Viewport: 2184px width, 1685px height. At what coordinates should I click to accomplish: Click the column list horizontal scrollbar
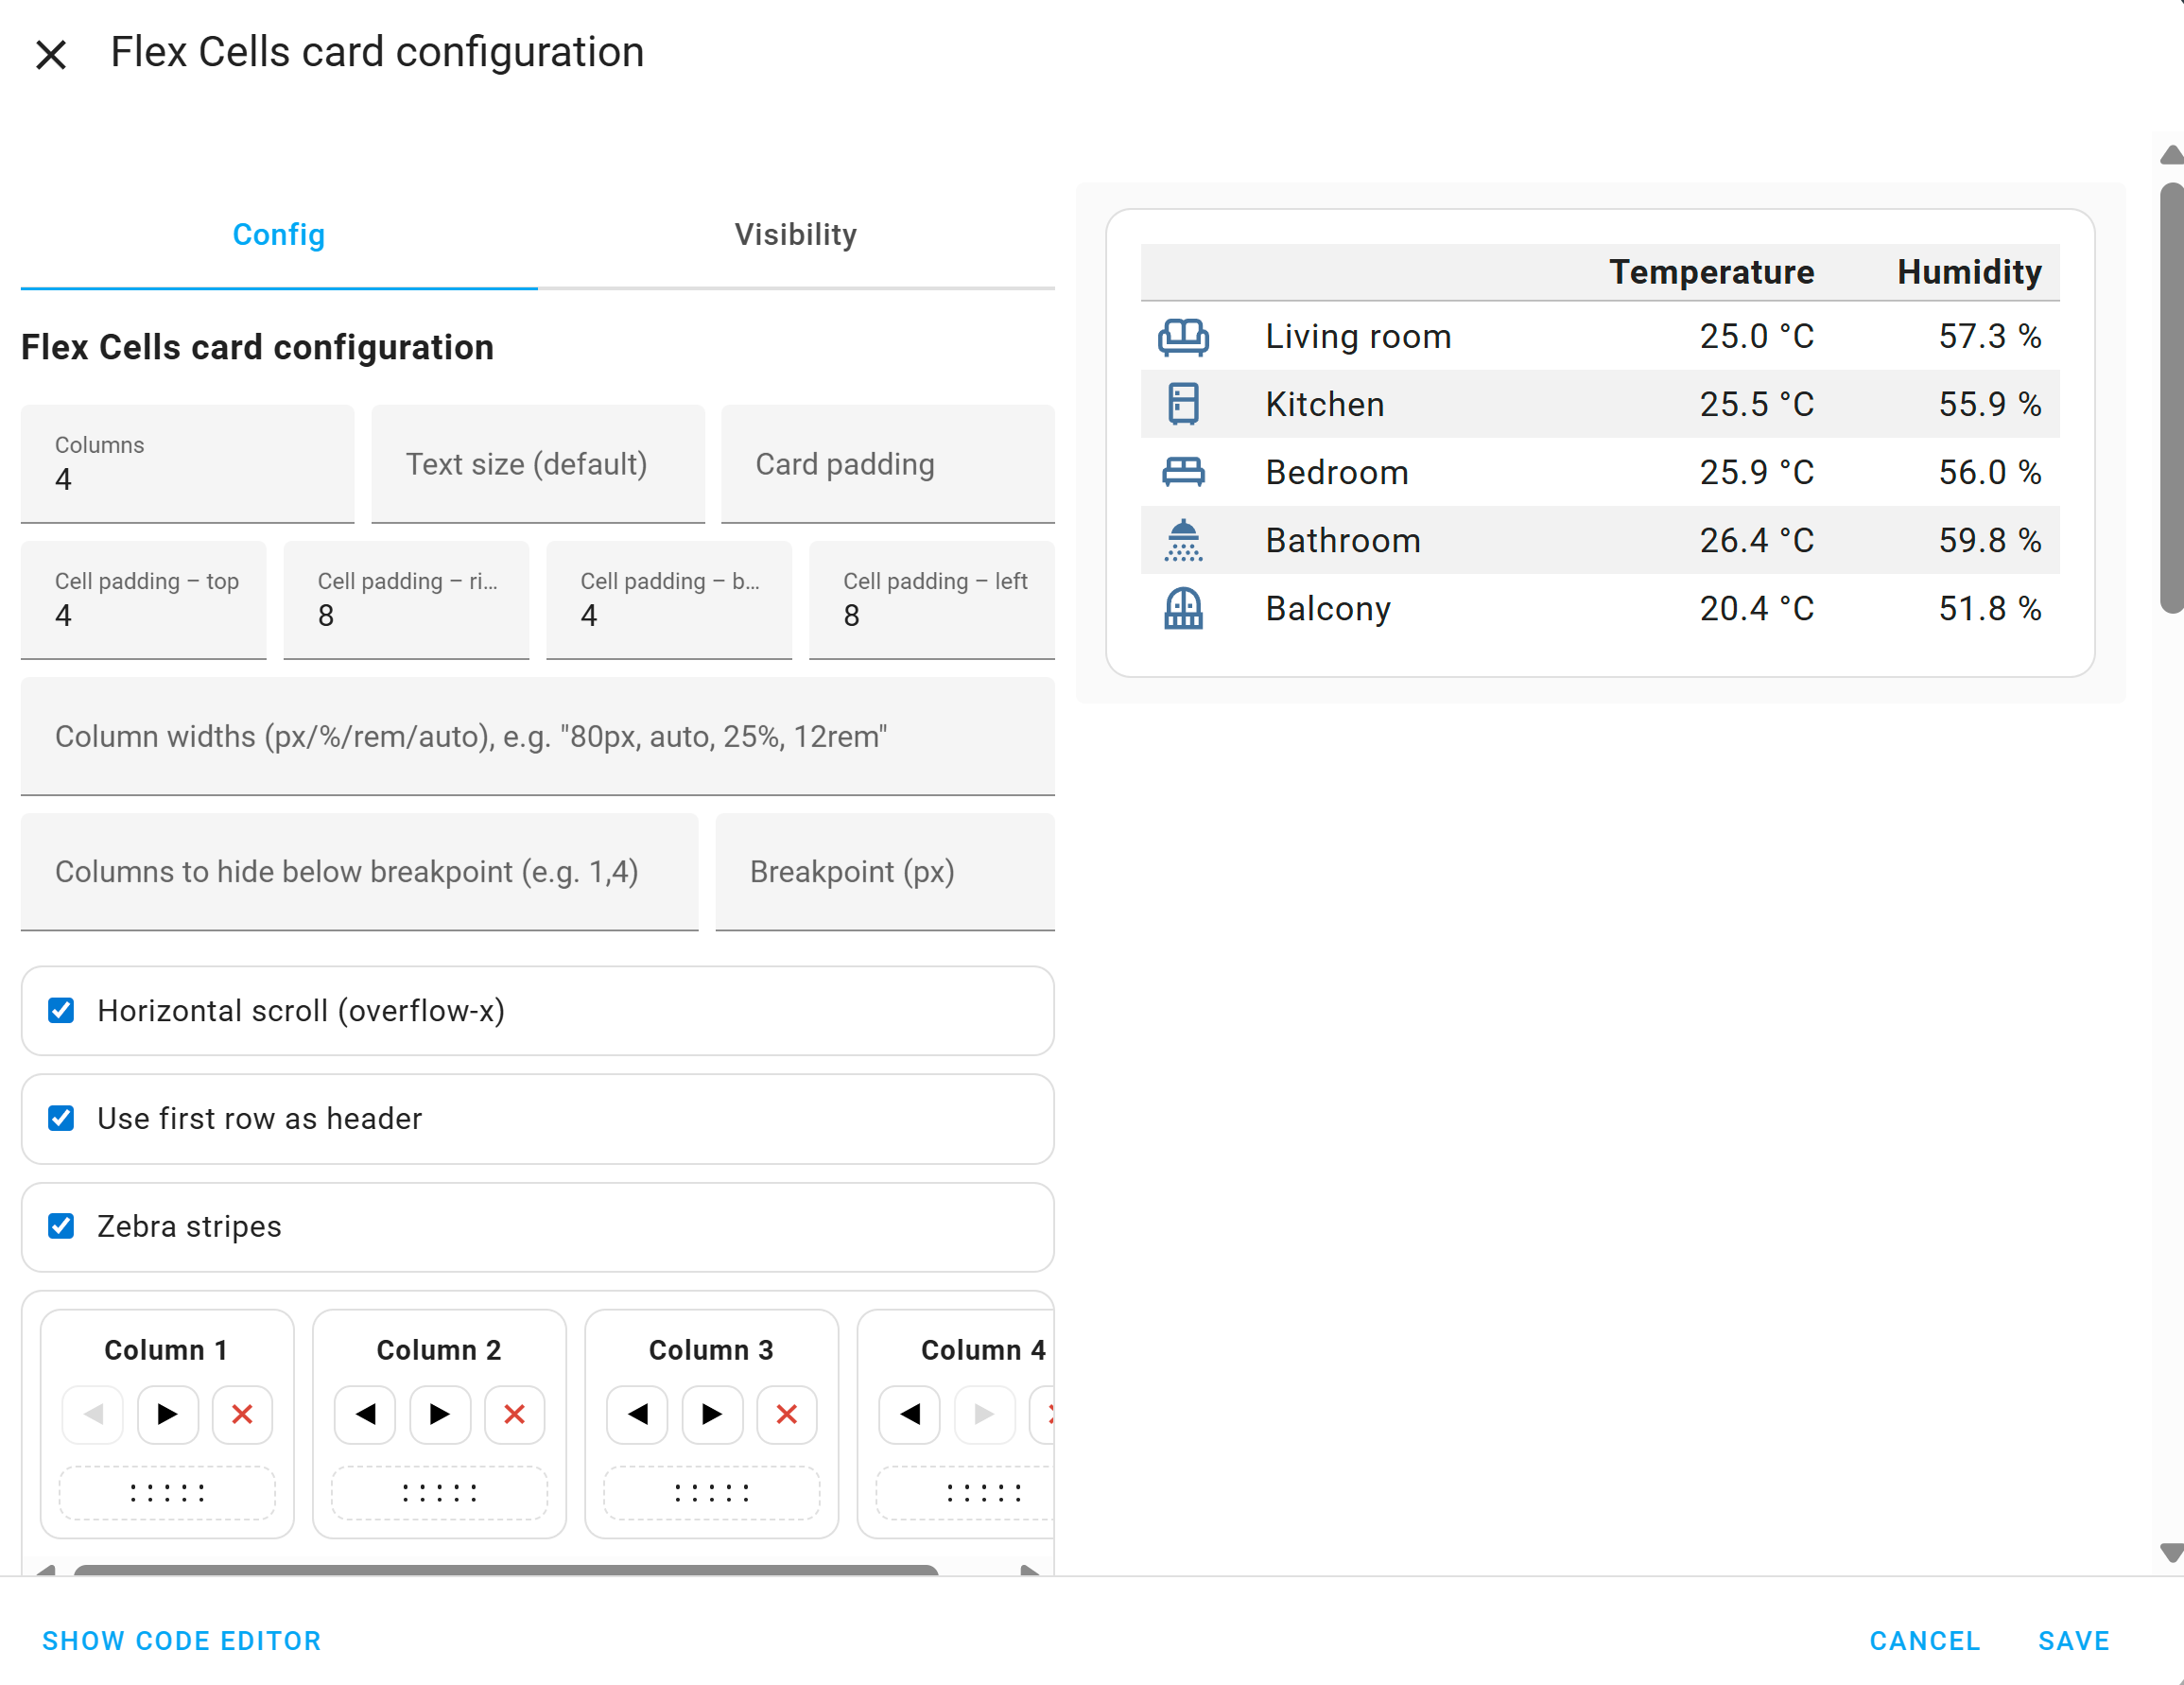click(x=505, y=1570)
